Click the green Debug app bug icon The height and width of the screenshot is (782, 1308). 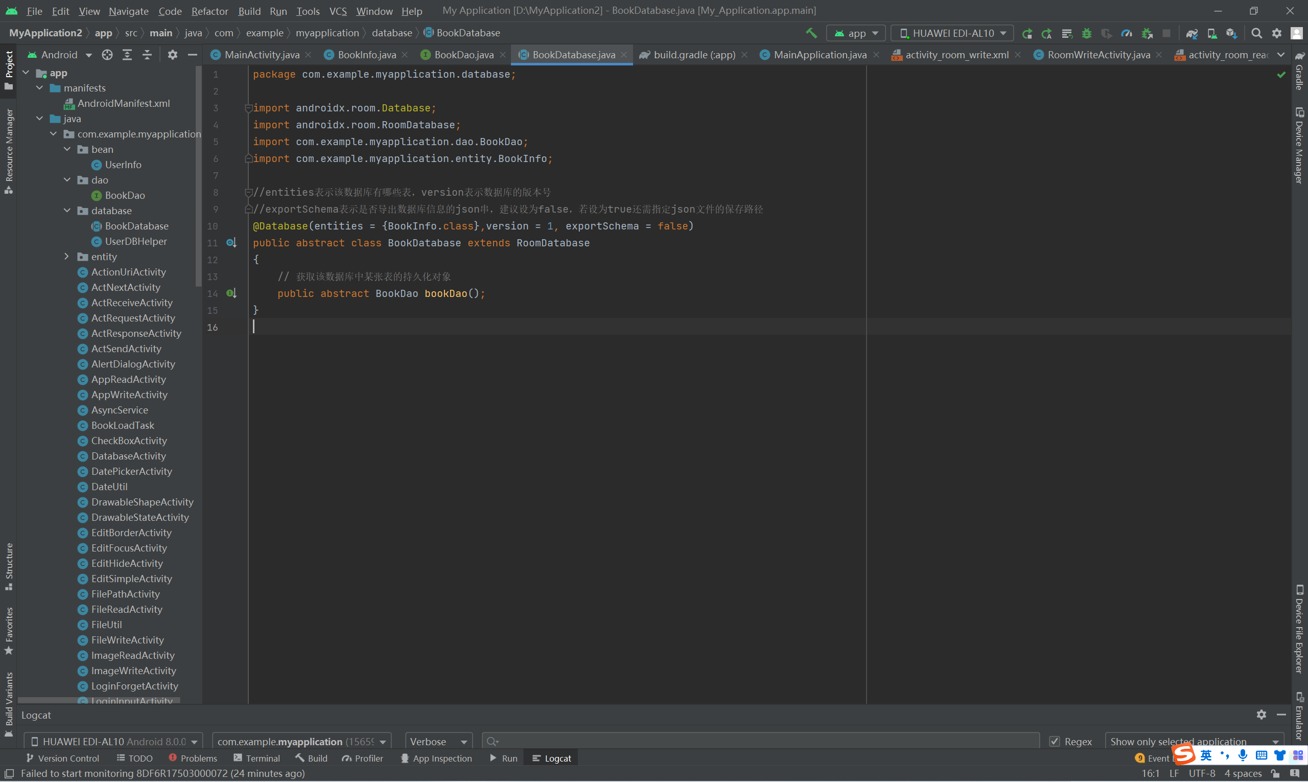click(x=1086, y=33)
